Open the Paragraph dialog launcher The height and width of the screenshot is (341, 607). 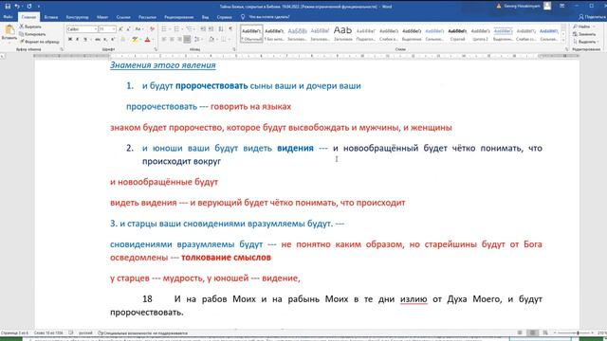234,49
